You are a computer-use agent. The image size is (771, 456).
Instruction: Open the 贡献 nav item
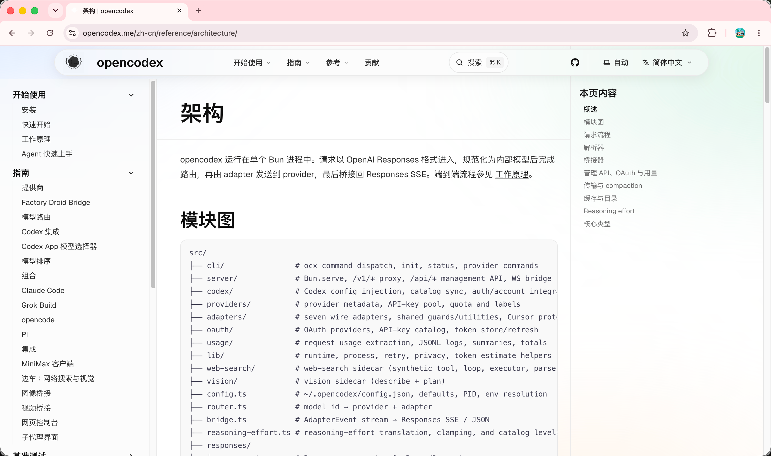[372, 63]
